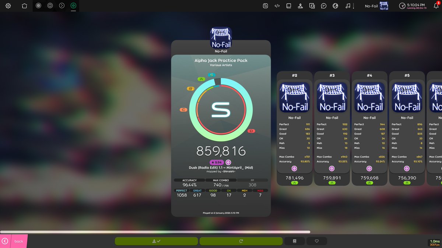This screenshot has height=248, width=442.
Task: Click the orange C badge on the ring
Action: tap(183, 110)
